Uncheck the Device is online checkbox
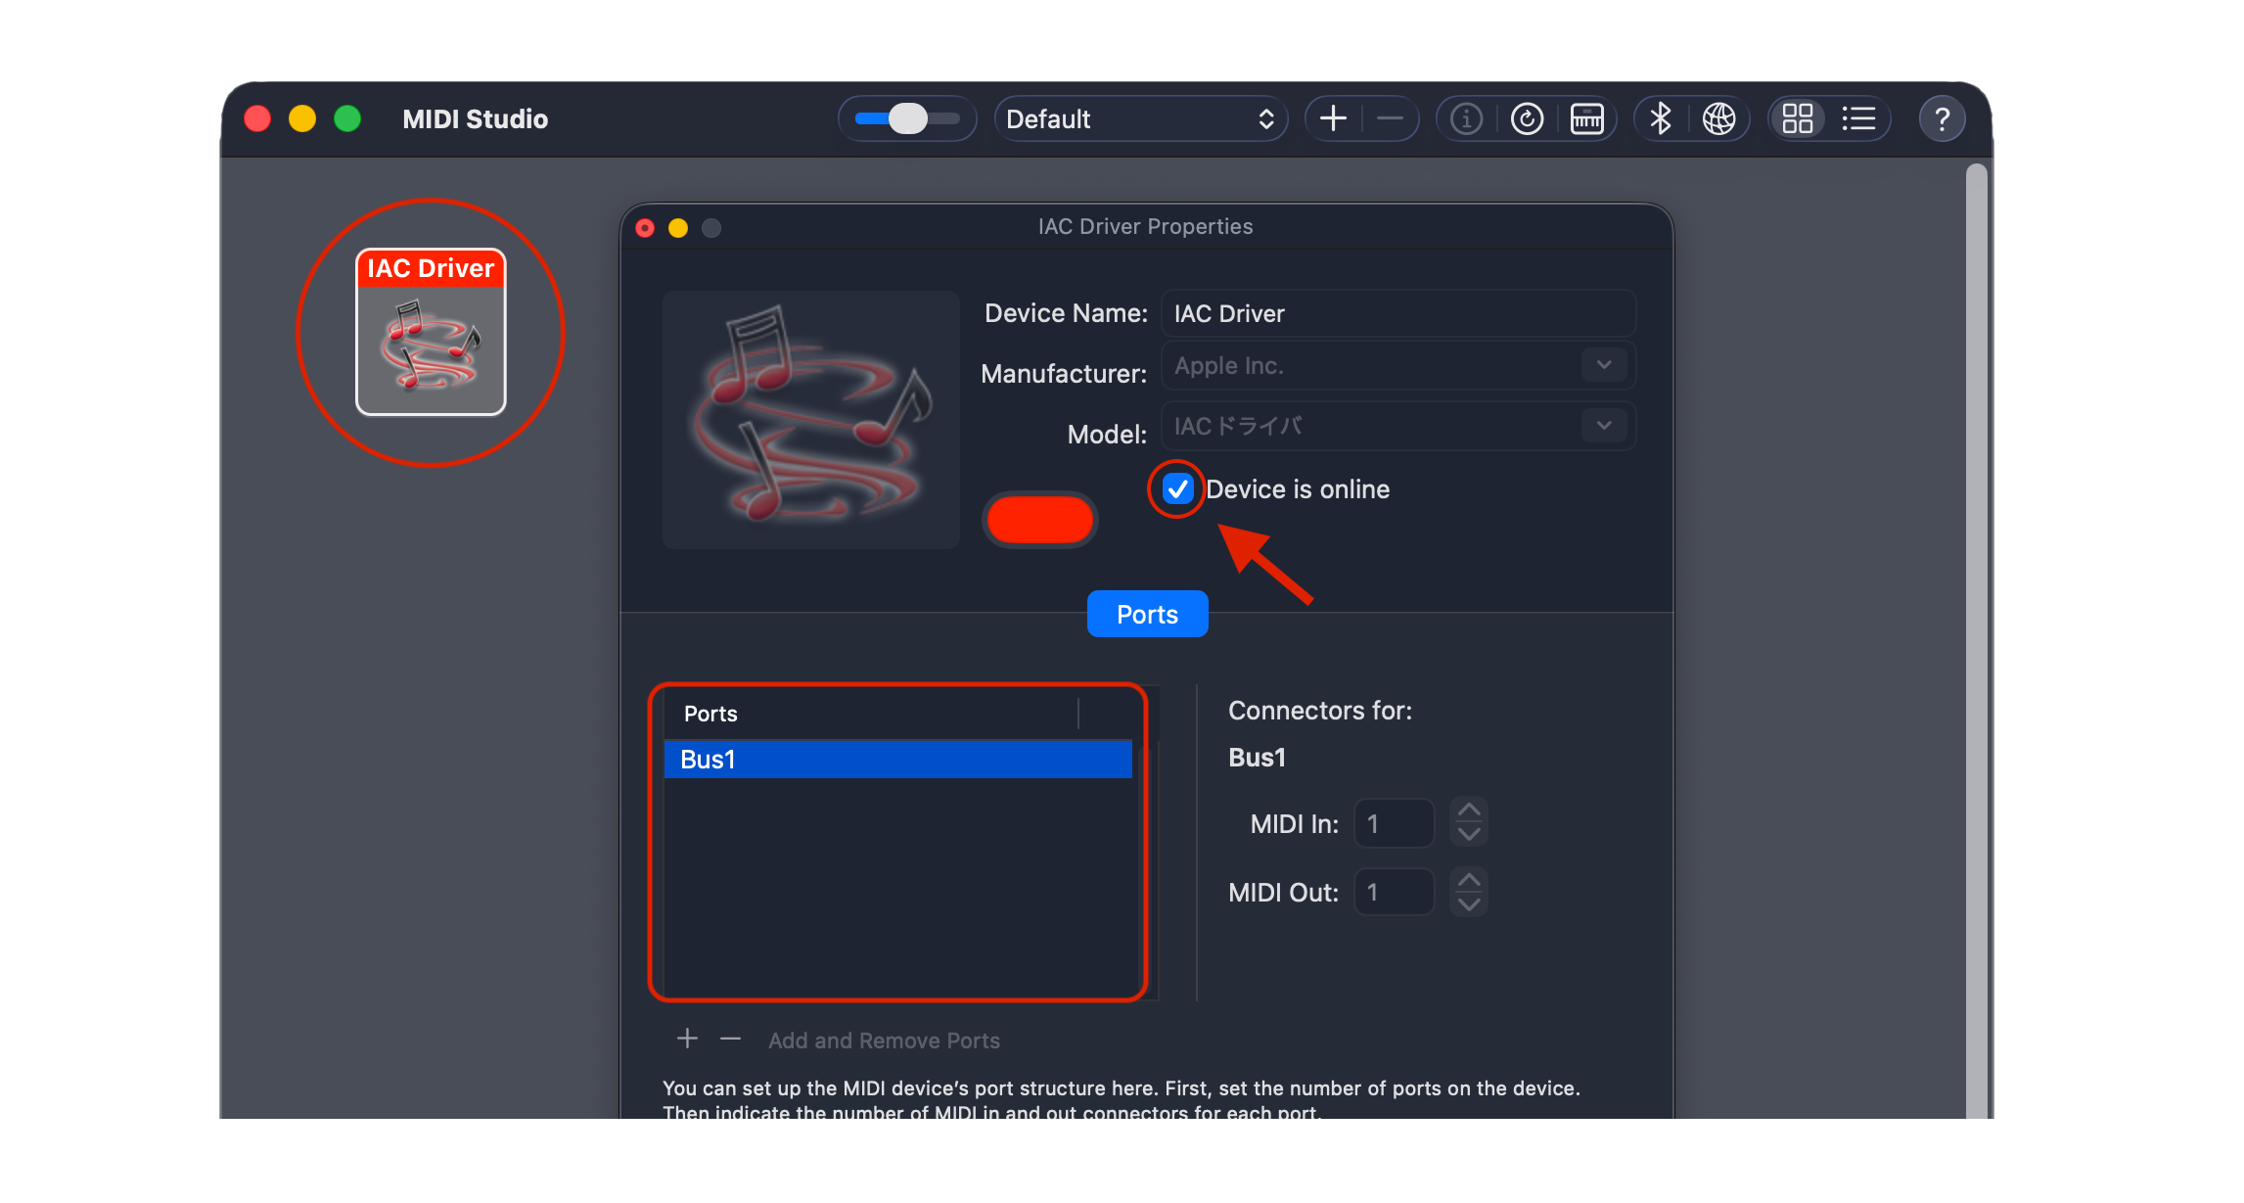Screen dimensions: 2244x1203 pos(1177,488)
